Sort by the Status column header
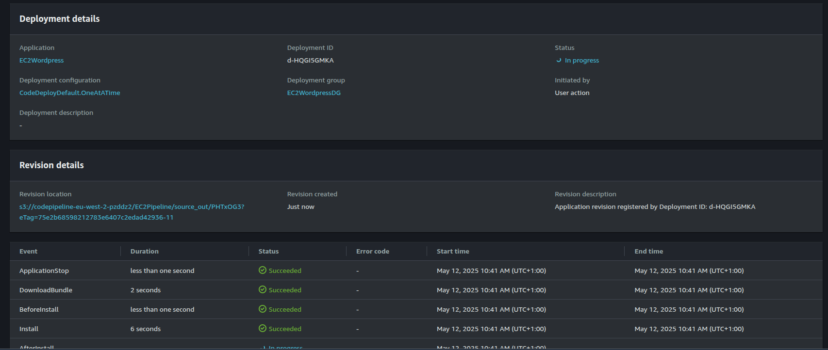 point(268,252)
